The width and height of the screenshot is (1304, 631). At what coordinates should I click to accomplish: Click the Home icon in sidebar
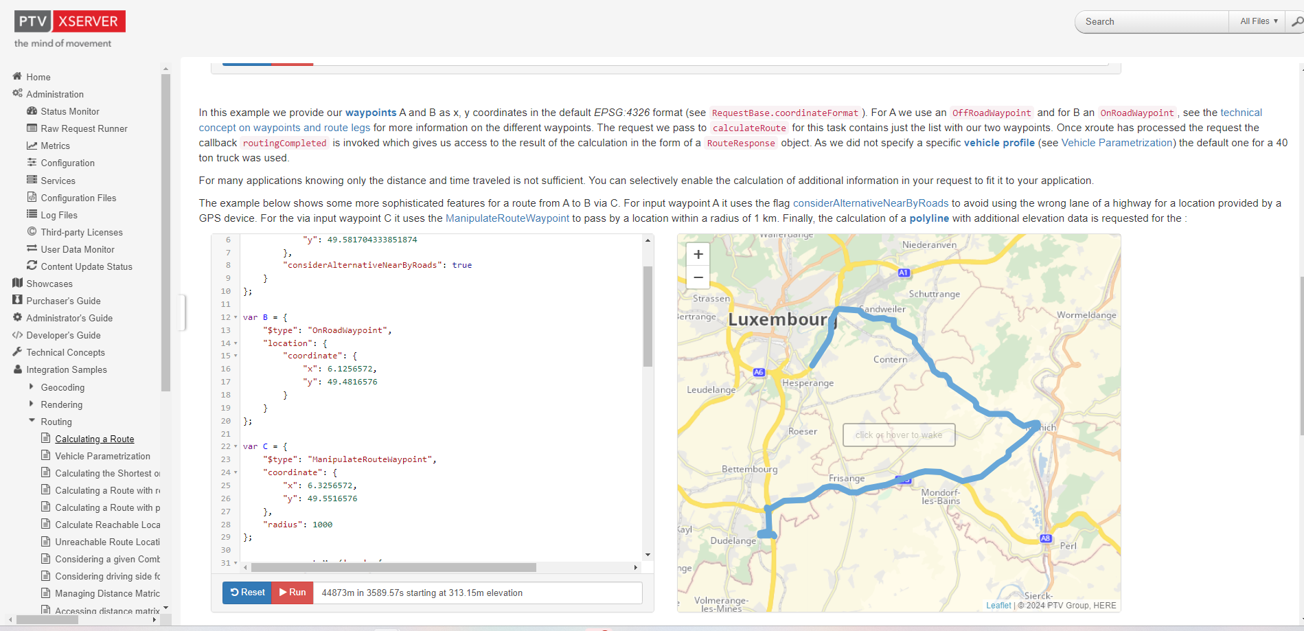[17, 76]
